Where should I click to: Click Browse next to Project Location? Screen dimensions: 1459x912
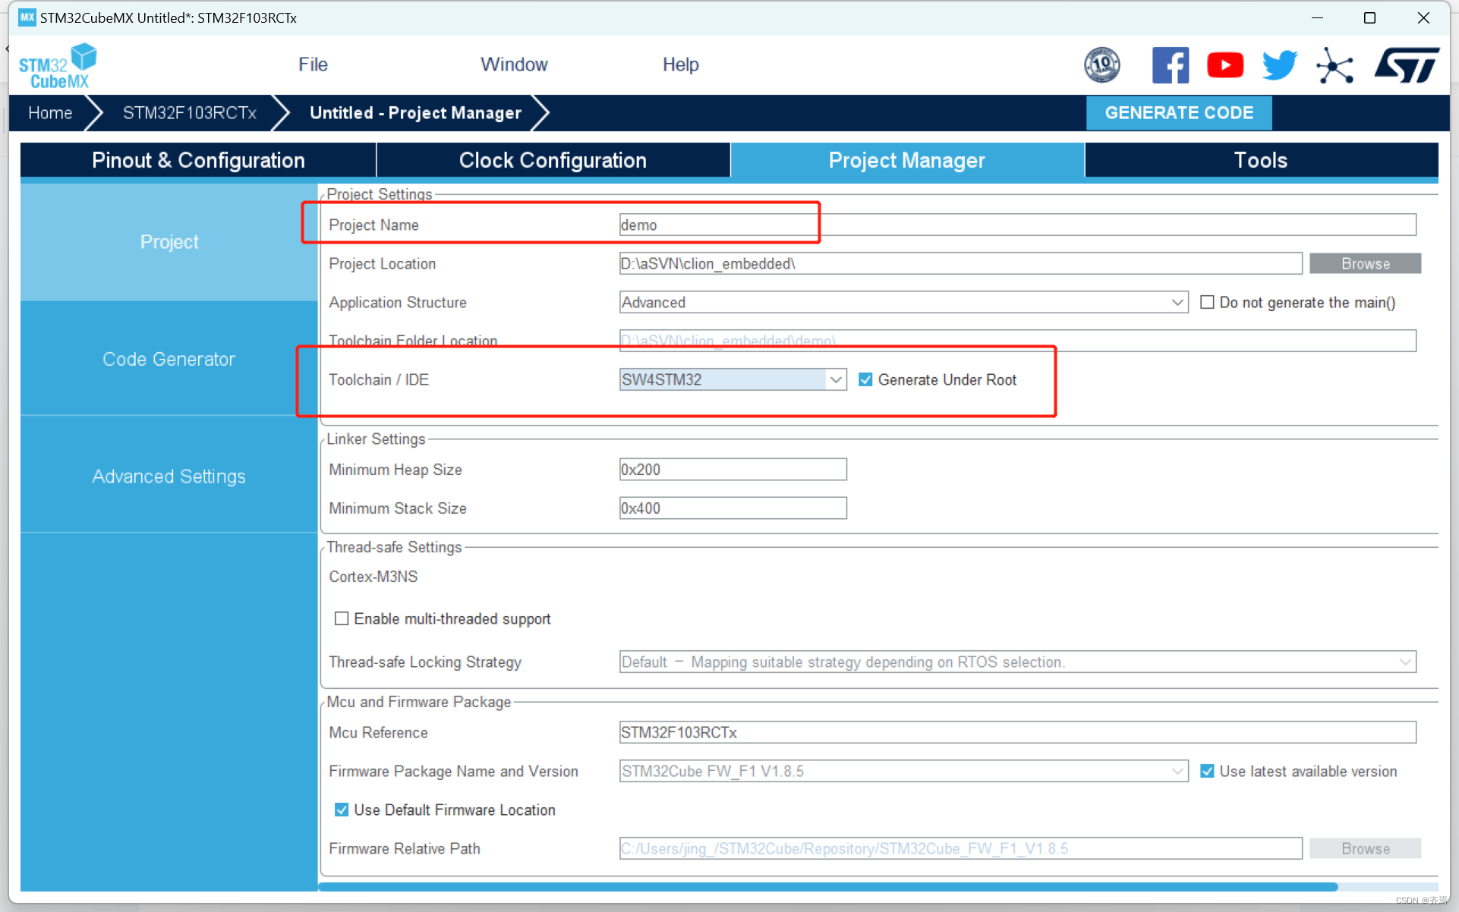tap(1365, 263)
